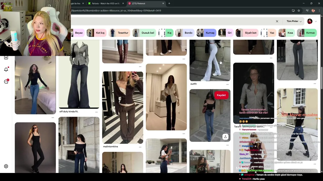The image size is (323, 181).
Task: Click the off duty kinda fit. caption
Action: click(69, 112)
